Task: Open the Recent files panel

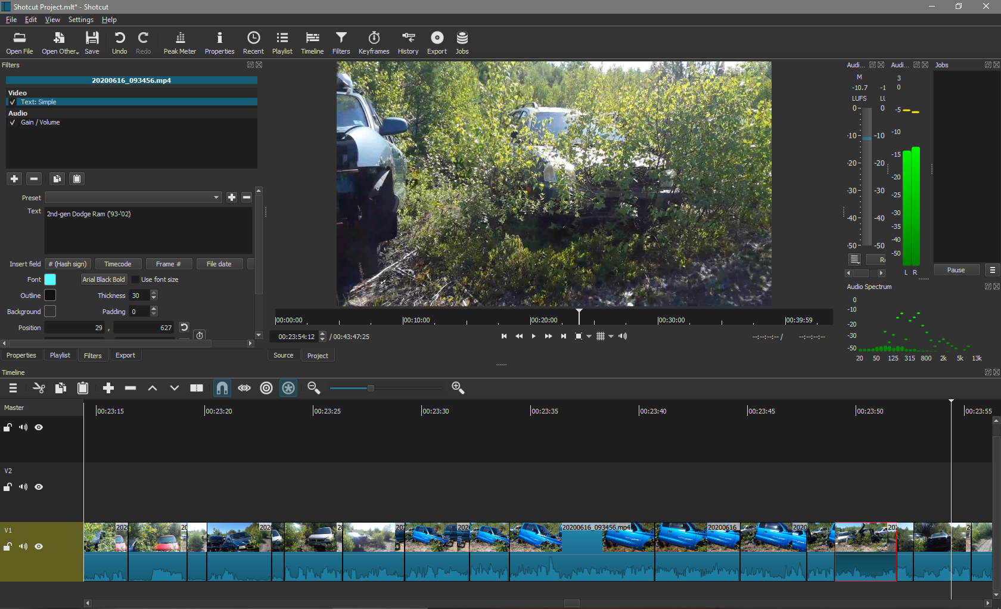Action: pyautogui.click(x=253, y=43)
